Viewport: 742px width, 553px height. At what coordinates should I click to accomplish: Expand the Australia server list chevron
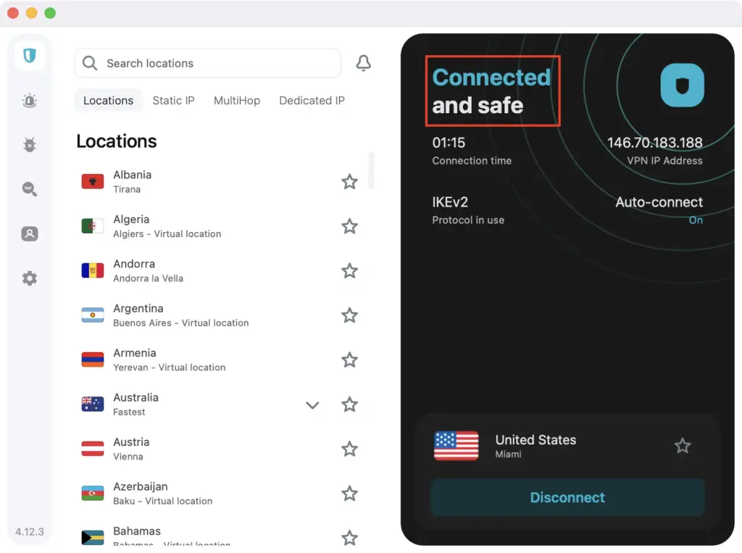point(312,405)
